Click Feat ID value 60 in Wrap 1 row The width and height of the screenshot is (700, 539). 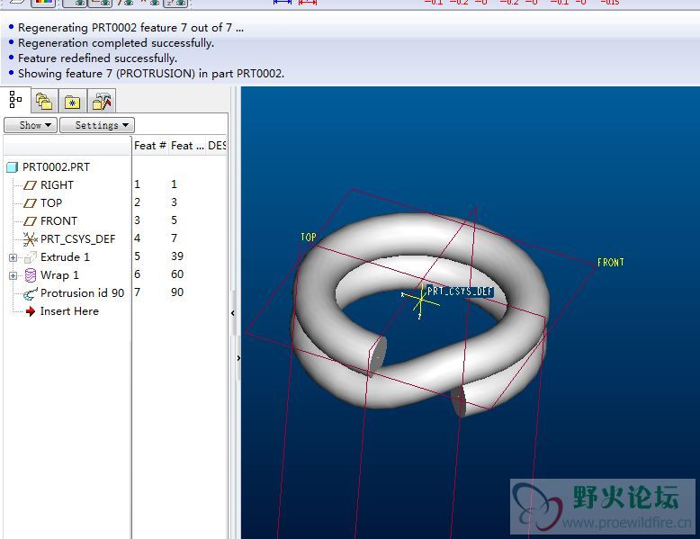click(177, 274)
